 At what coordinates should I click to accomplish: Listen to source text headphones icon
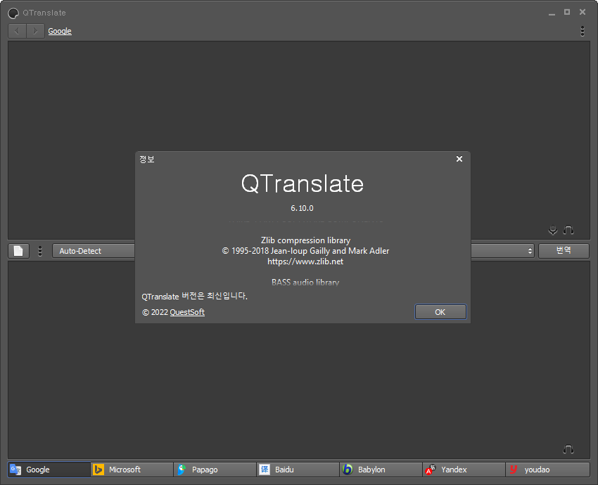tap(568, 230)
